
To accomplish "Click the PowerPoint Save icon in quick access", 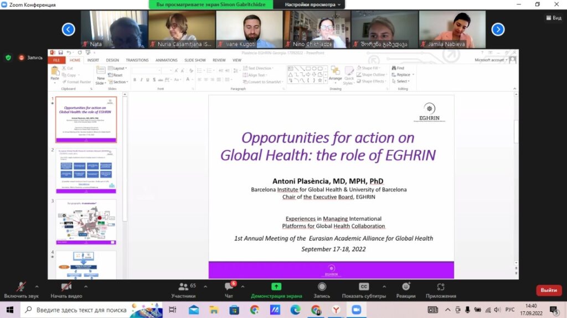I will [61, 53].
